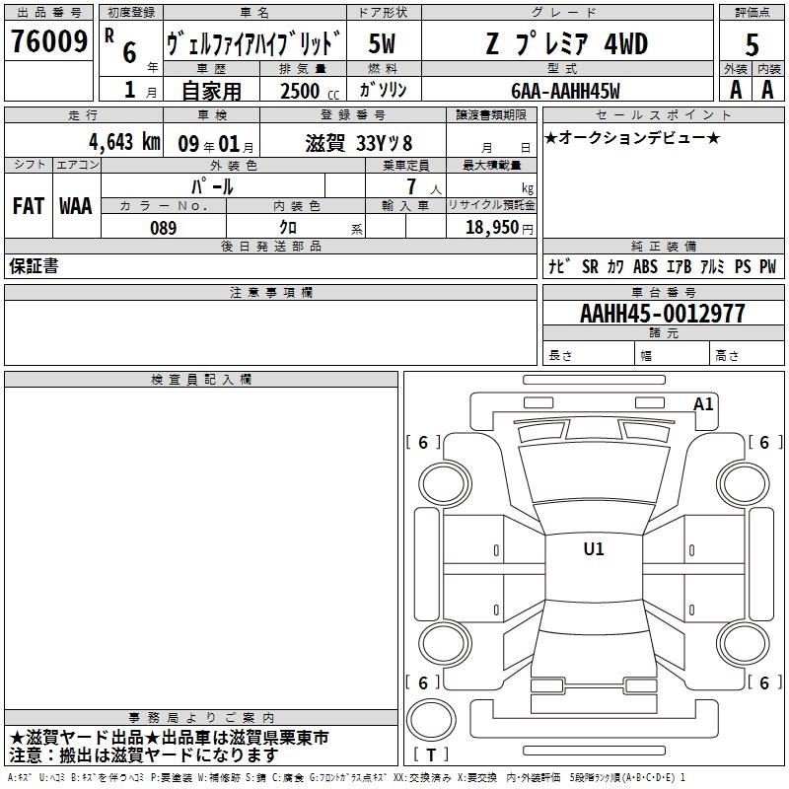
Task: Click the spare tire circle above [T]
Action: coord(431,719)
